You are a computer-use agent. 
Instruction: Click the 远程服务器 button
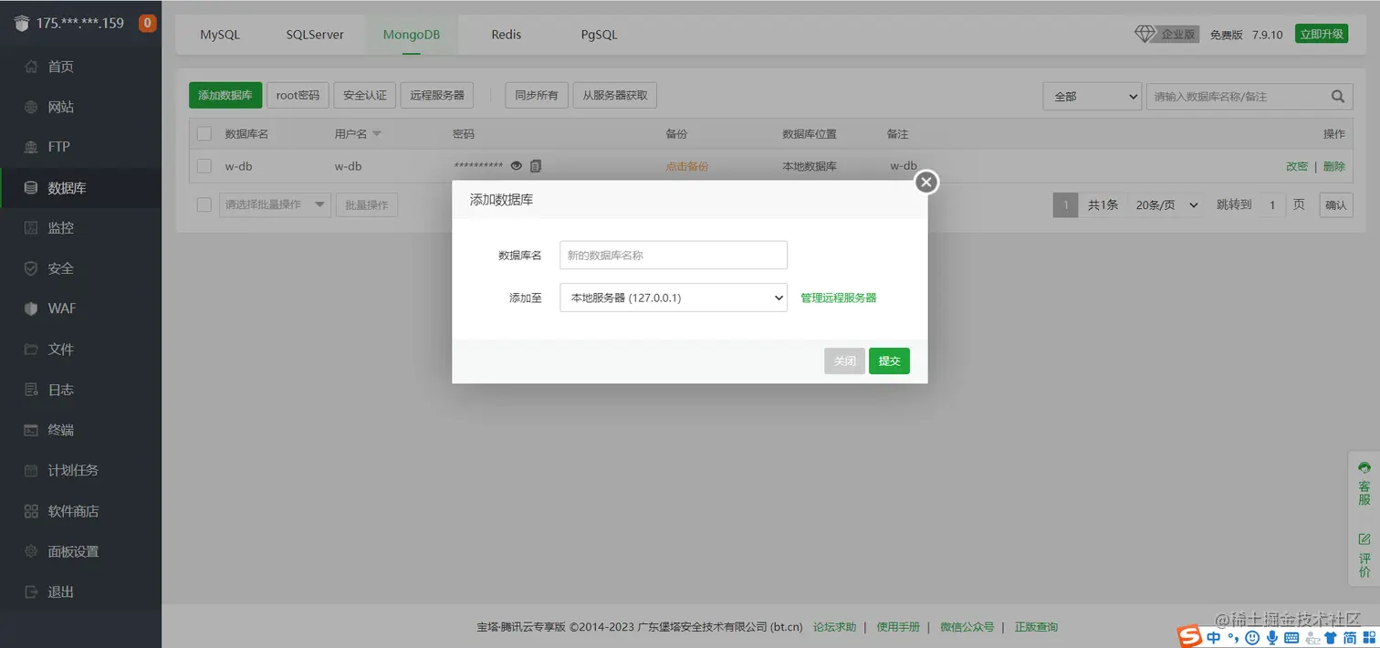click(x=437, y=95)
